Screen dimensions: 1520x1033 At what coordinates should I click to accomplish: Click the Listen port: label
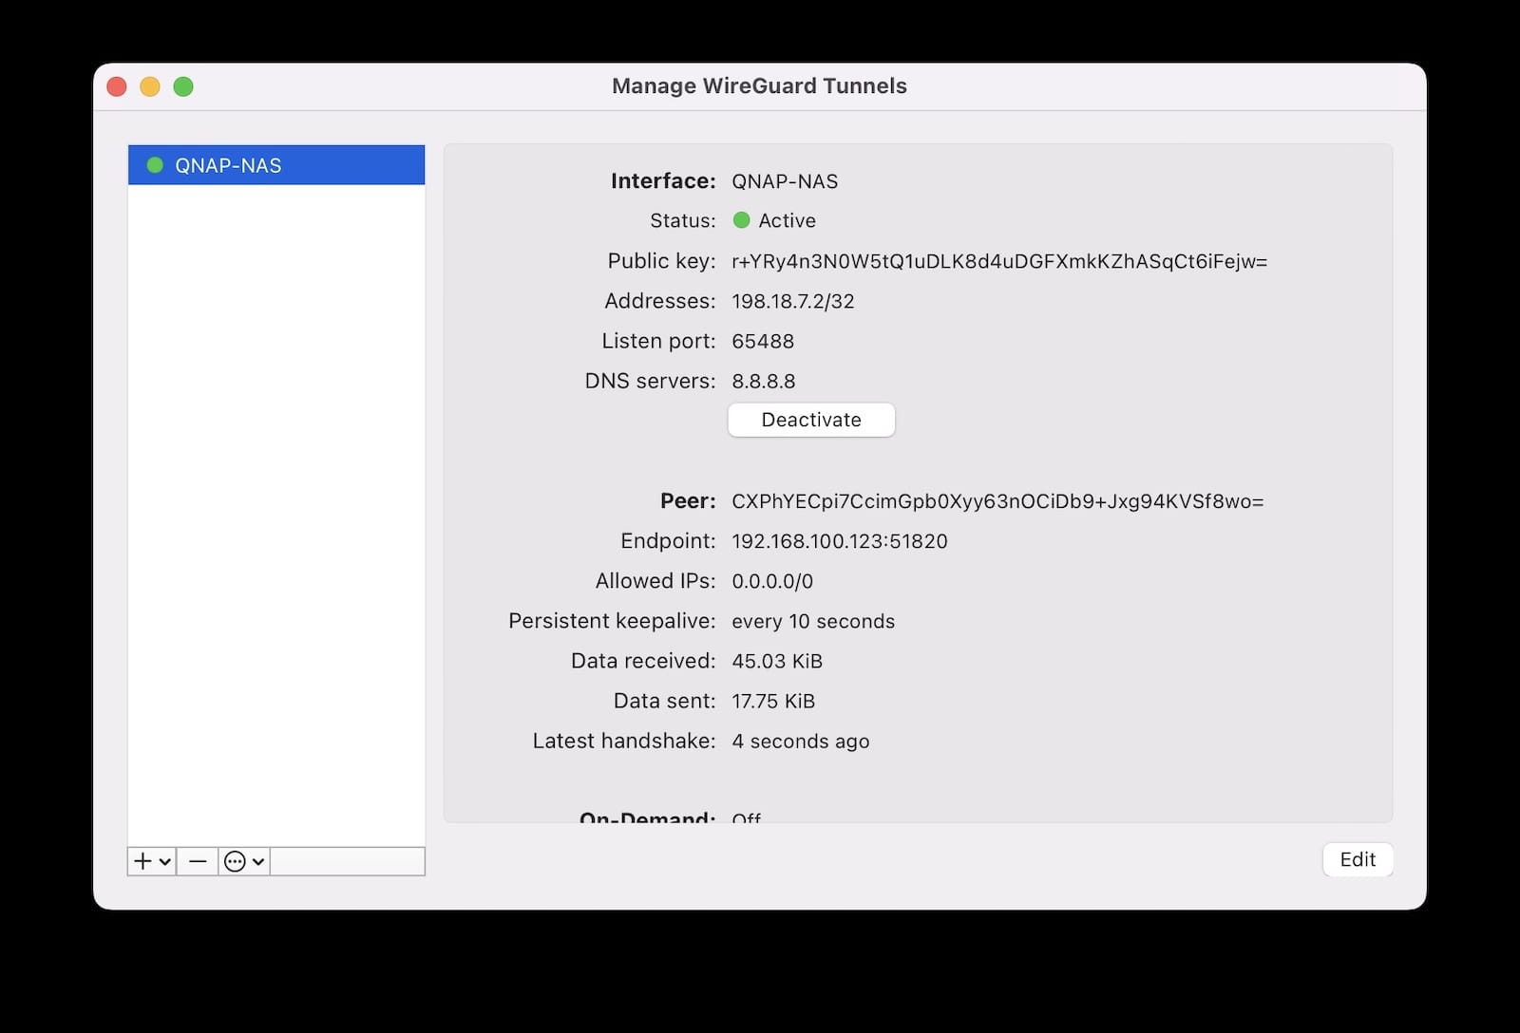click(x=658, y=341)
